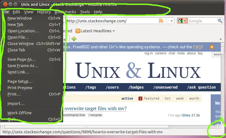Click the command-line tag

point(74,115)
